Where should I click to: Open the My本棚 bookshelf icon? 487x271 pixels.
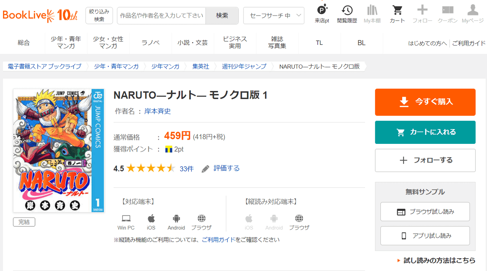click(x=372, y=14)
